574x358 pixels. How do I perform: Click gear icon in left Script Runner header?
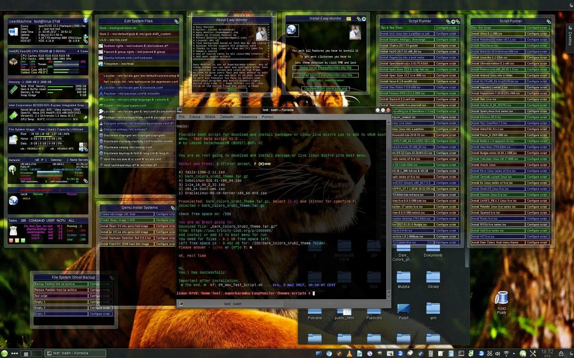[453, 21]
